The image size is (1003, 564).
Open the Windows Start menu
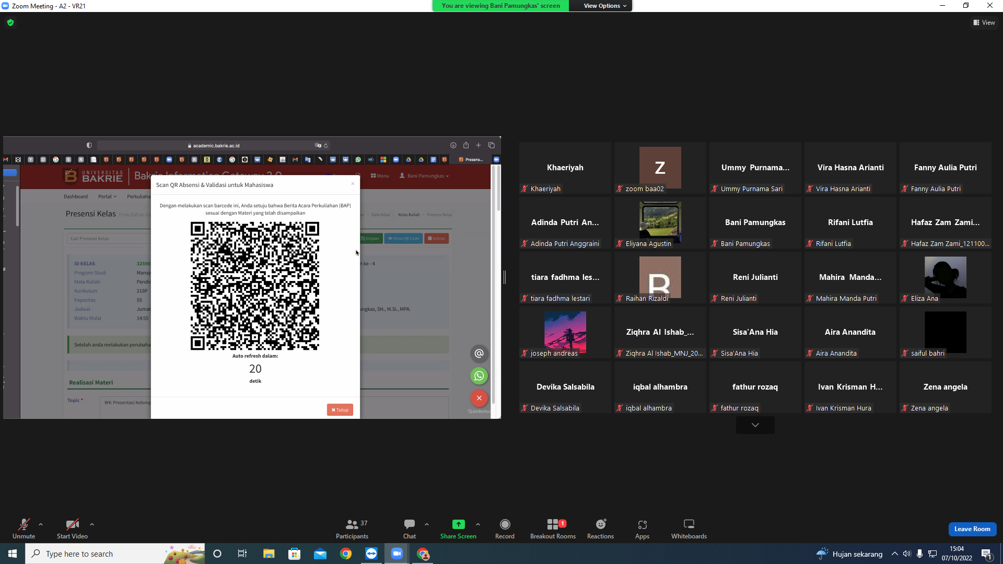[x=13, y=554]
